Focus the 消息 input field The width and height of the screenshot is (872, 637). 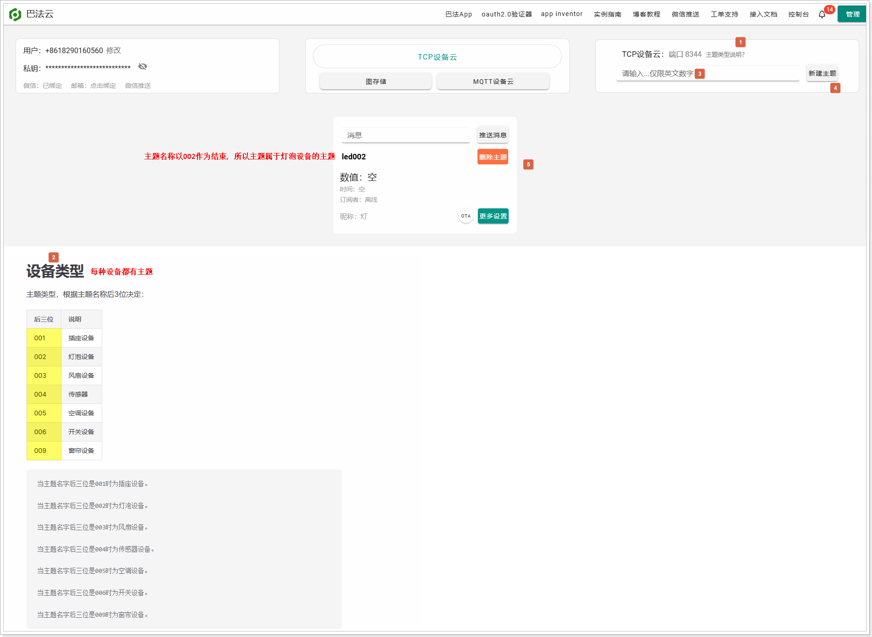coord(406,135)
